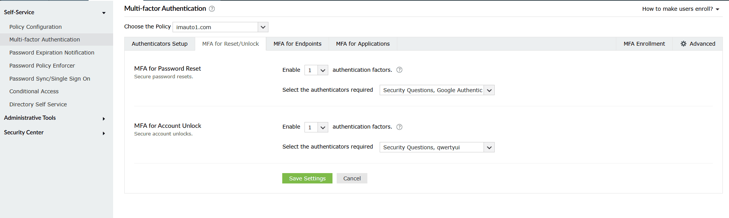Click the Cancel button
This screenshot has width=729, height=218.
coord(352,178)
